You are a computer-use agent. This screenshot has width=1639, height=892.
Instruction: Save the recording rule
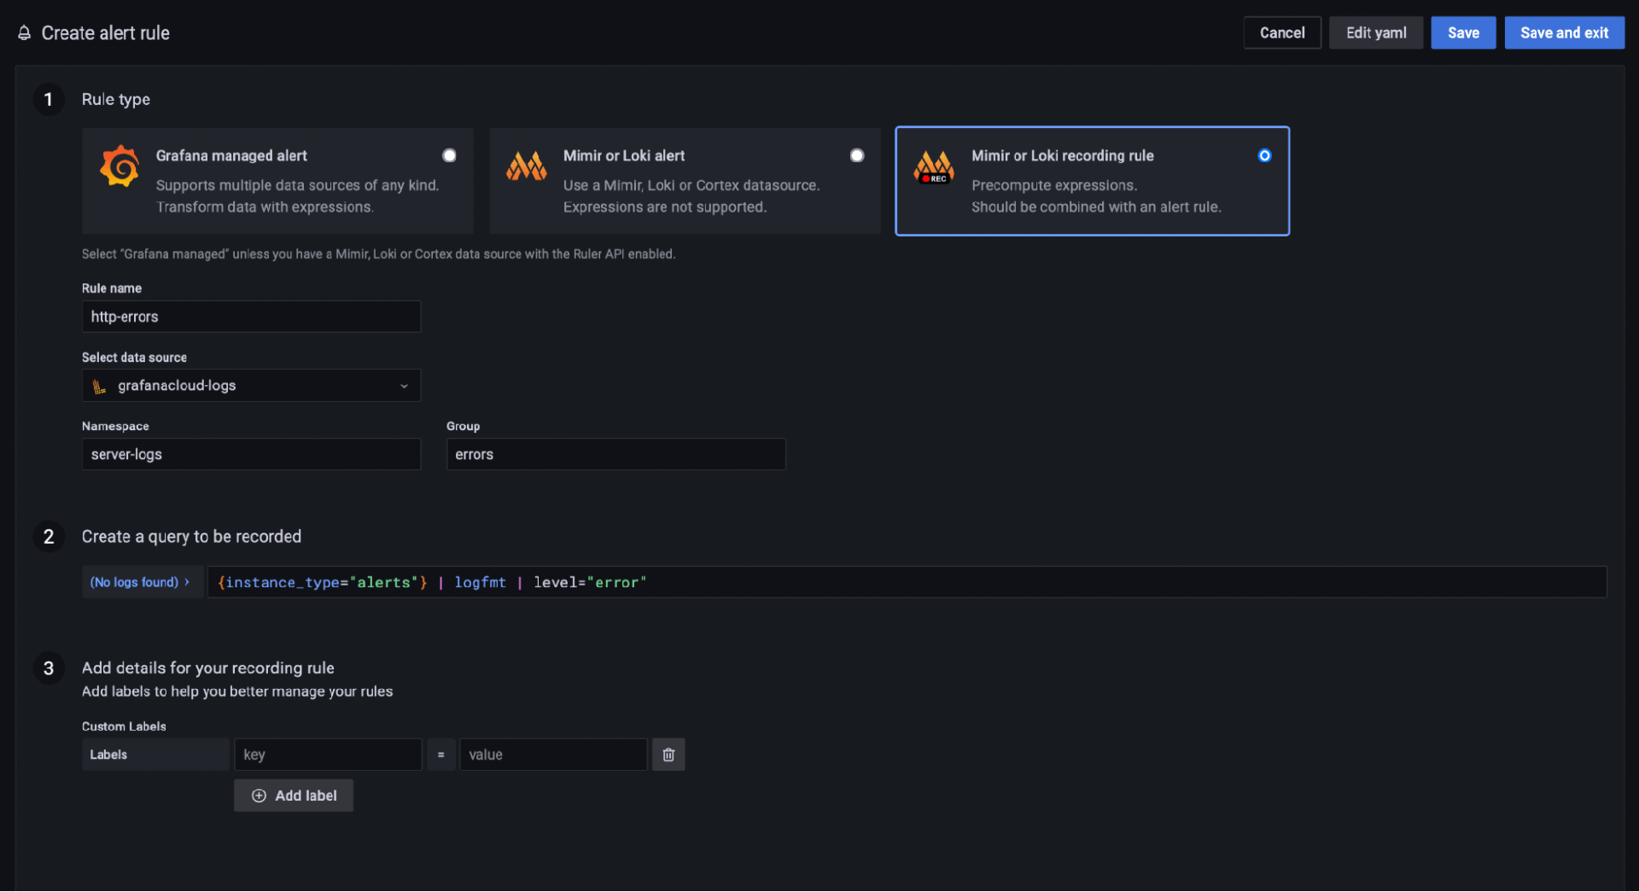(1462, 32)
